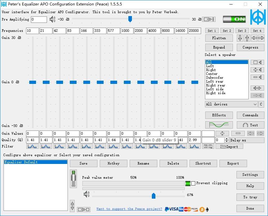The image size is (268, 216).
Task: Click the volume slider handle at 67%
Action: coord(154,196)
